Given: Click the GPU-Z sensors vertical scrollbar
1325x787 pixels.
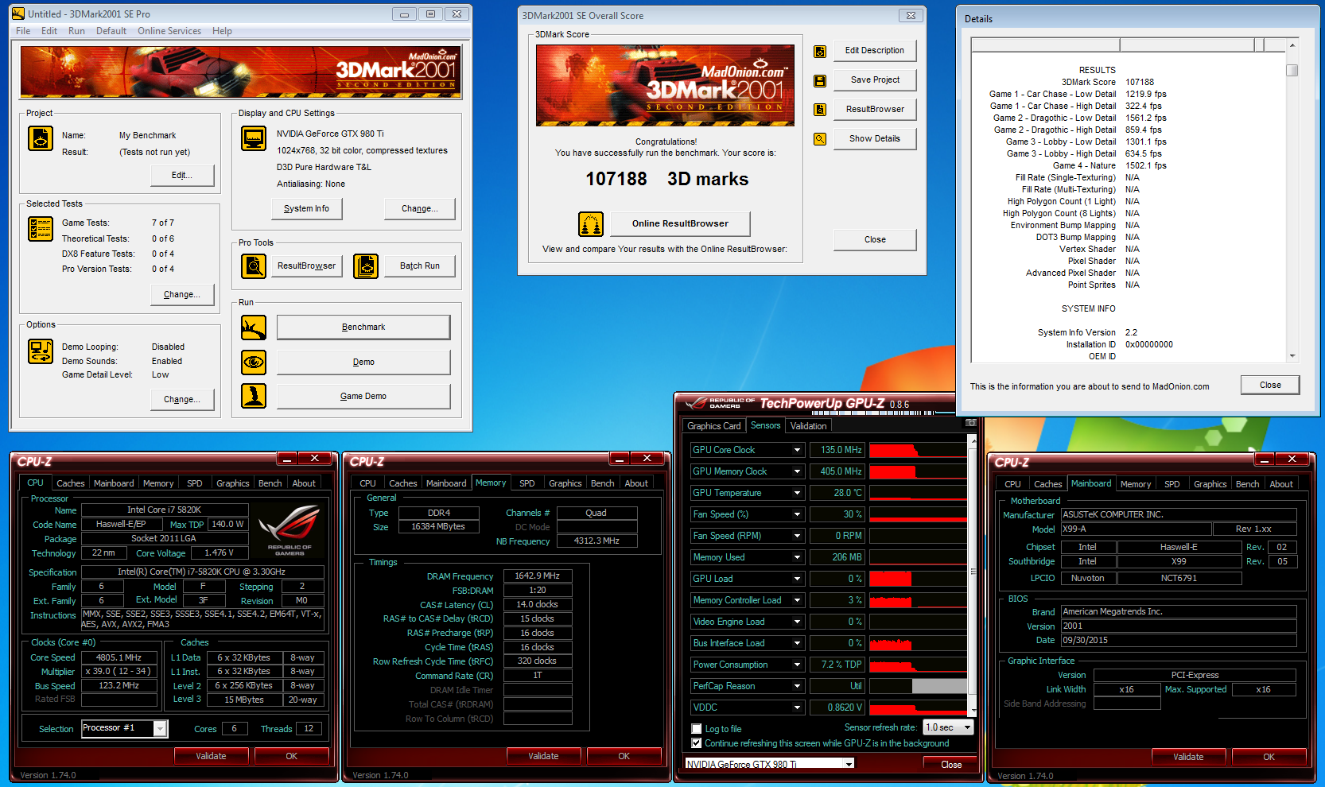Looking at the screenshot, I should point(972,576).
